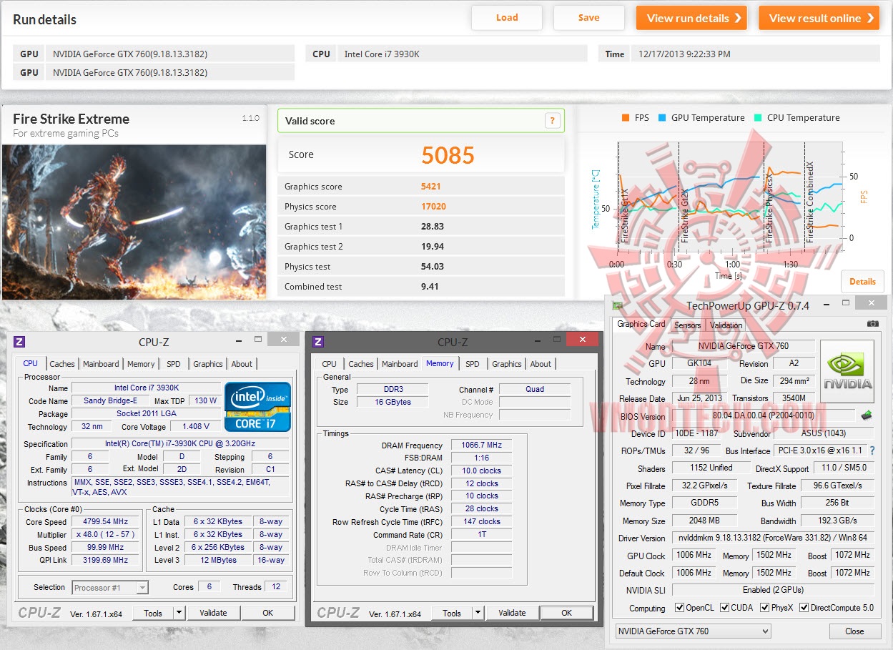Click the GPU-Z title bar app icon
The image size is (893, 650).
coord(617,305)
